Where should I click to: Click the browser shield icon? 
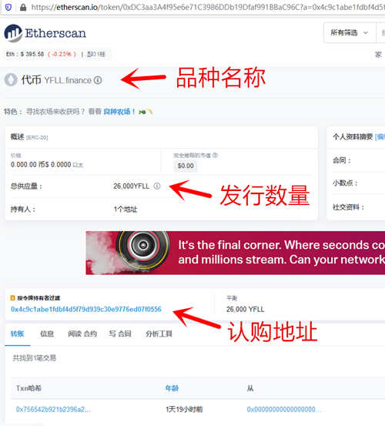(x=8, y=7)
